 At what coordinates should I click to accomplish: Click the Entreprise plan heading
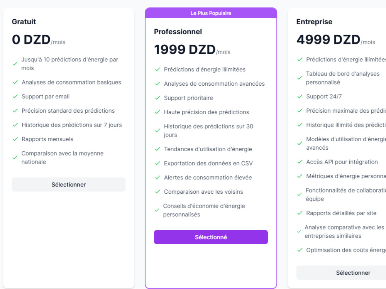click(x=314, y=22)
